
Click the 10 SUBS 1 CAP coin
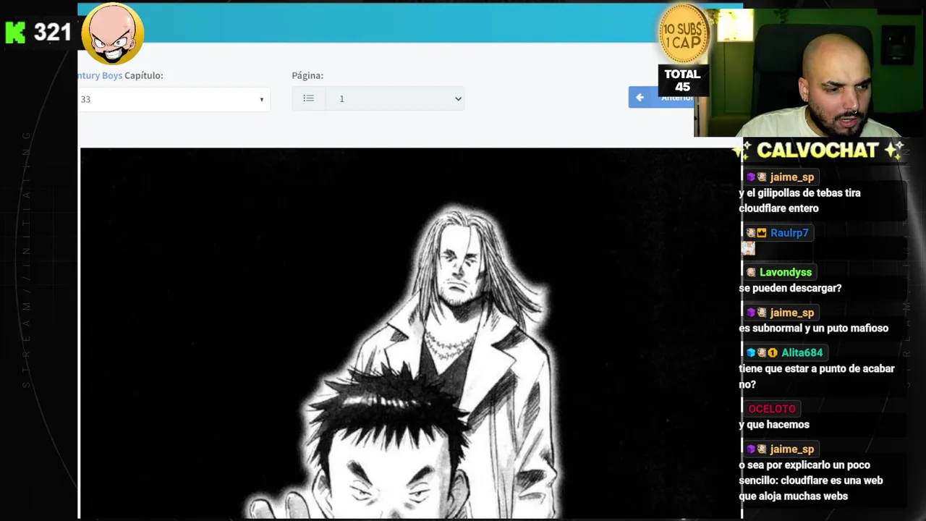[682, 34]
